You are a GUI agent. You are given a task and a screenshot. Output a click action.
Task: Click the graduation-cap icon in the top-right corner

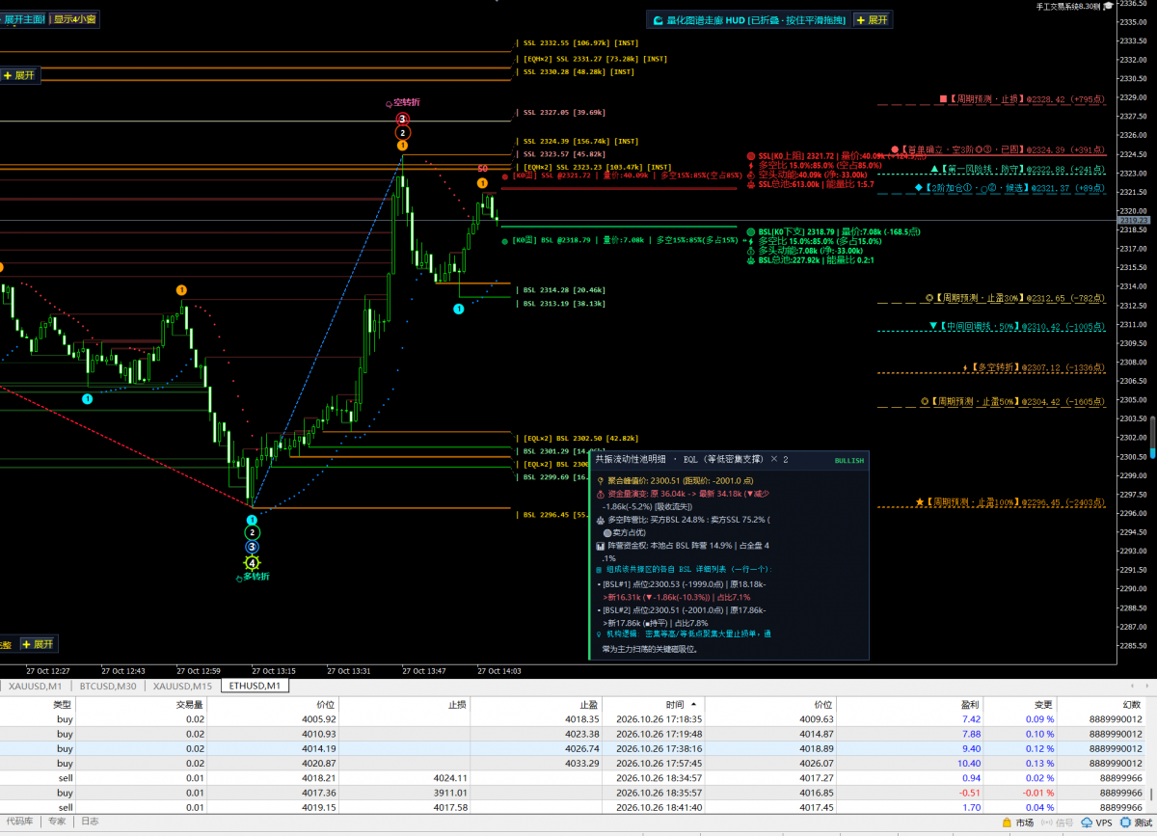(1109, 6)
